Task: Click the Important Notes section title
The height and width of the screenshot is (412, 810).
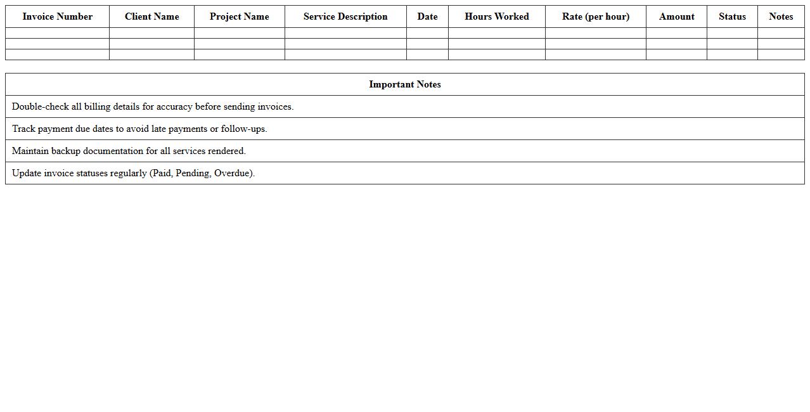Action: (404, 84)
